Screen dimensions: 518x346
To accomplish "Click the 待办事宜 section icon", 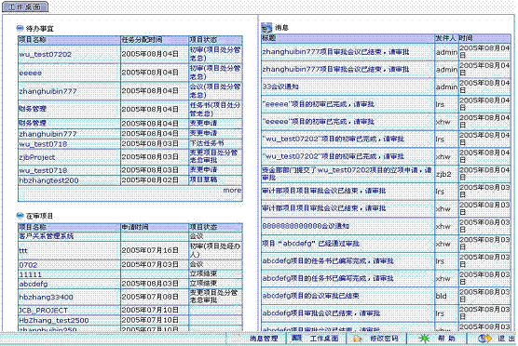I will click(x=20, y=28).
